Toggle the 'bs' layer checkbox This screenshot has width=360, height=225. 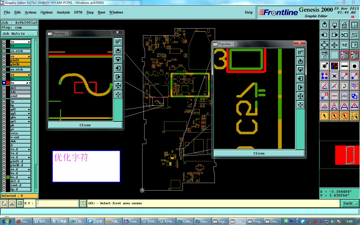(4, 79)
